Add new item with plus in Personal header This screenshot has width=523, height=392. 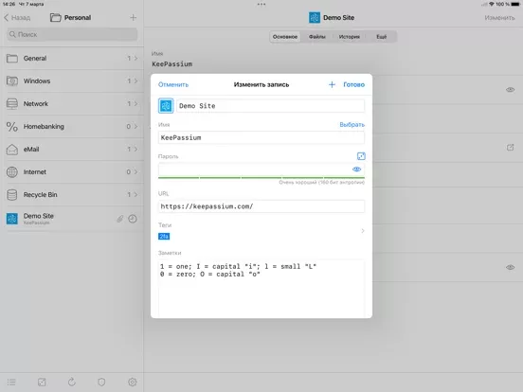(x=133, y=18)
